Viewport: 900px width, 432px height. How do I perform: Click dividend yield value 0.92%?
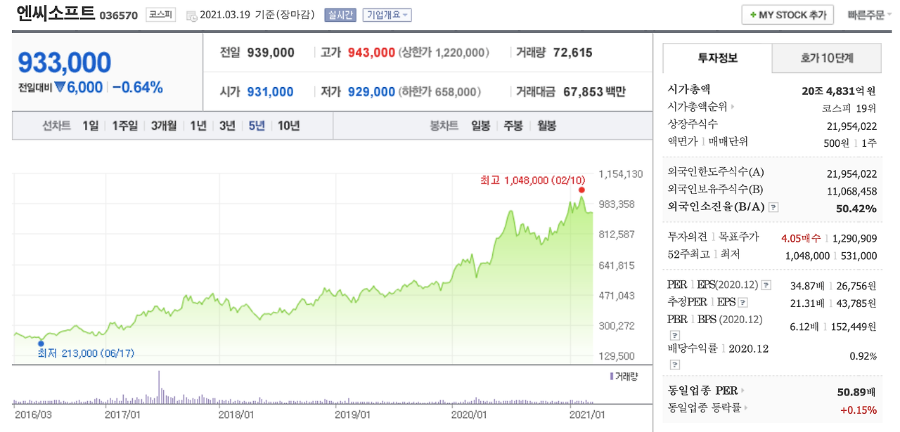[863, 356]
